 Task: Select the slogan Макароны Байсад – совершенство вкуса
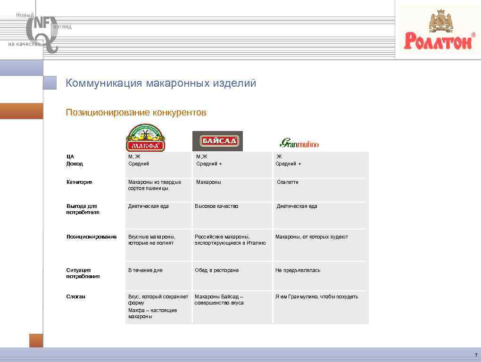click(x=219, y=299)
